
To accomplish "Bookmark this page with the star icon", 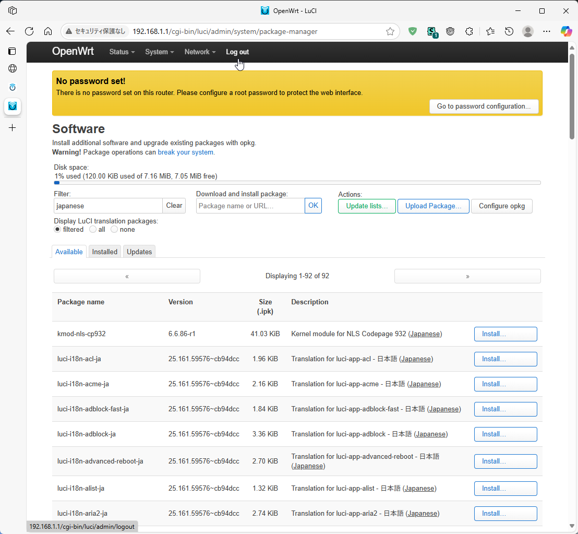I will (x=390, y=31).
